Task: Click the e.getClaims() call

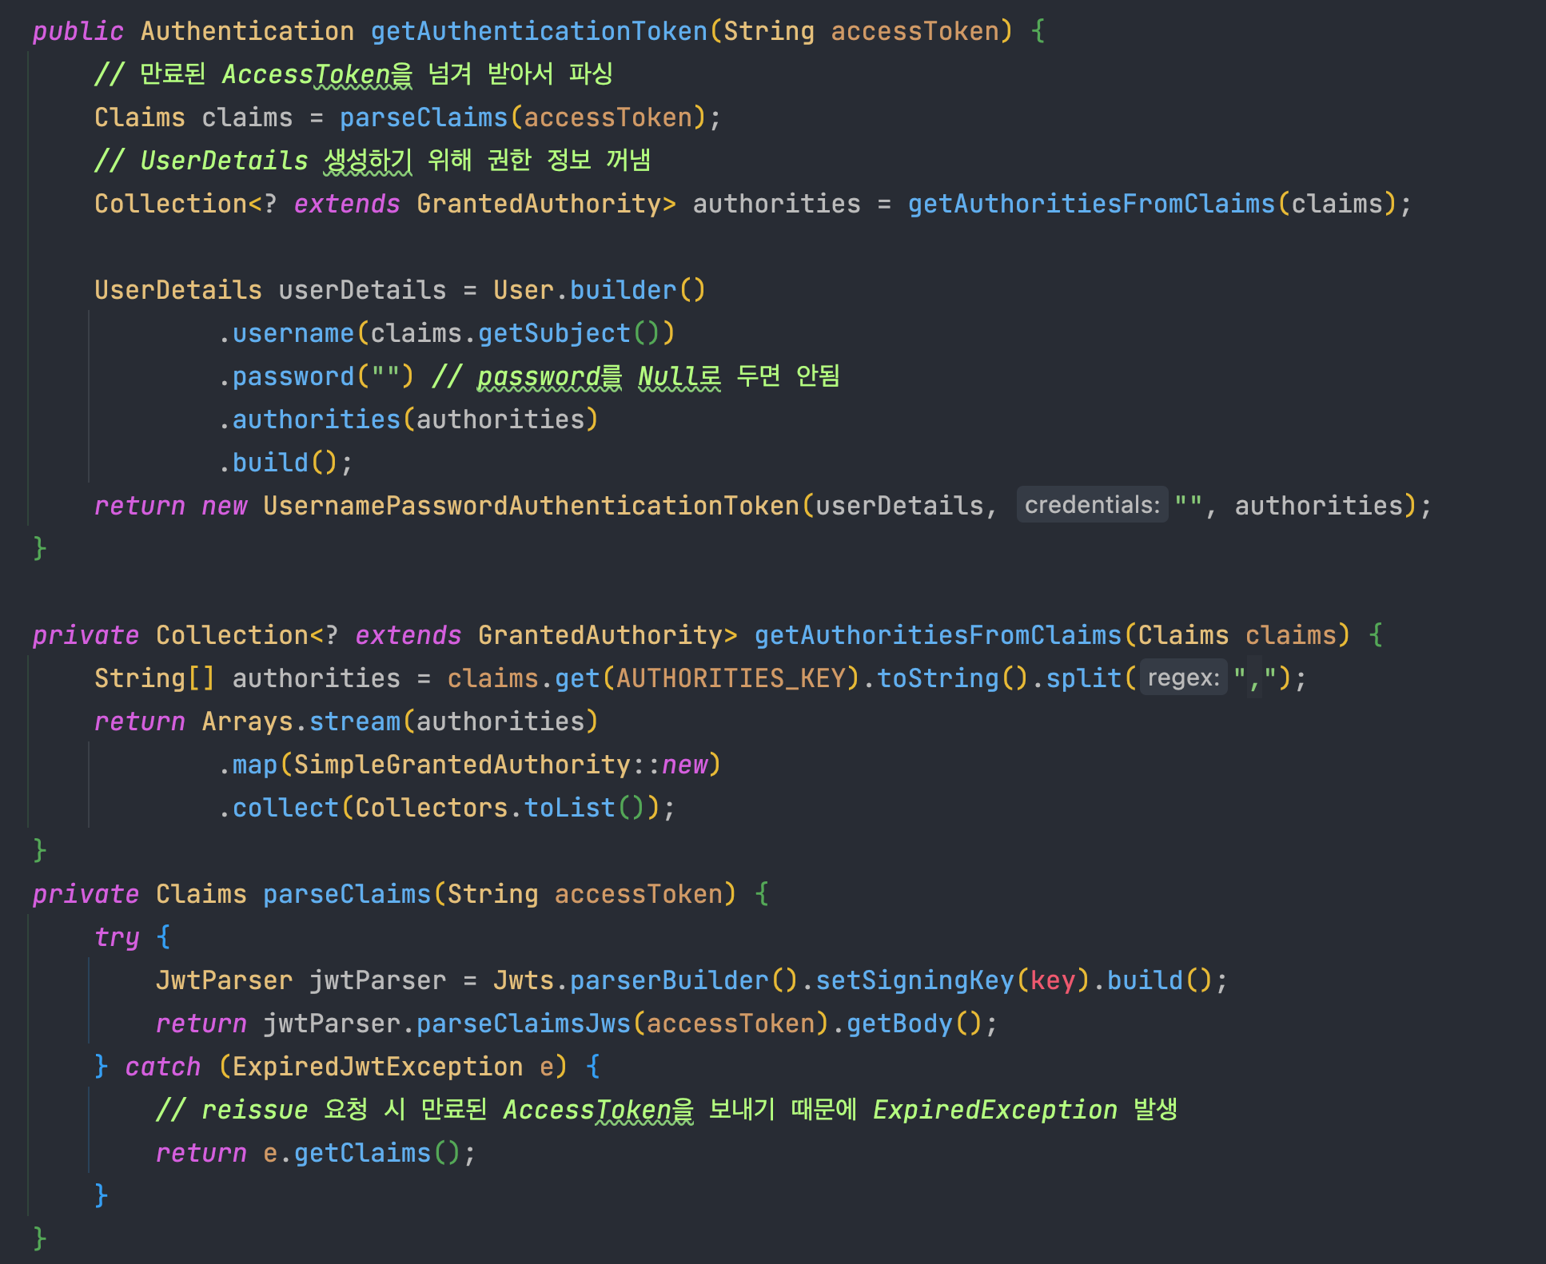Action: 362,1153
